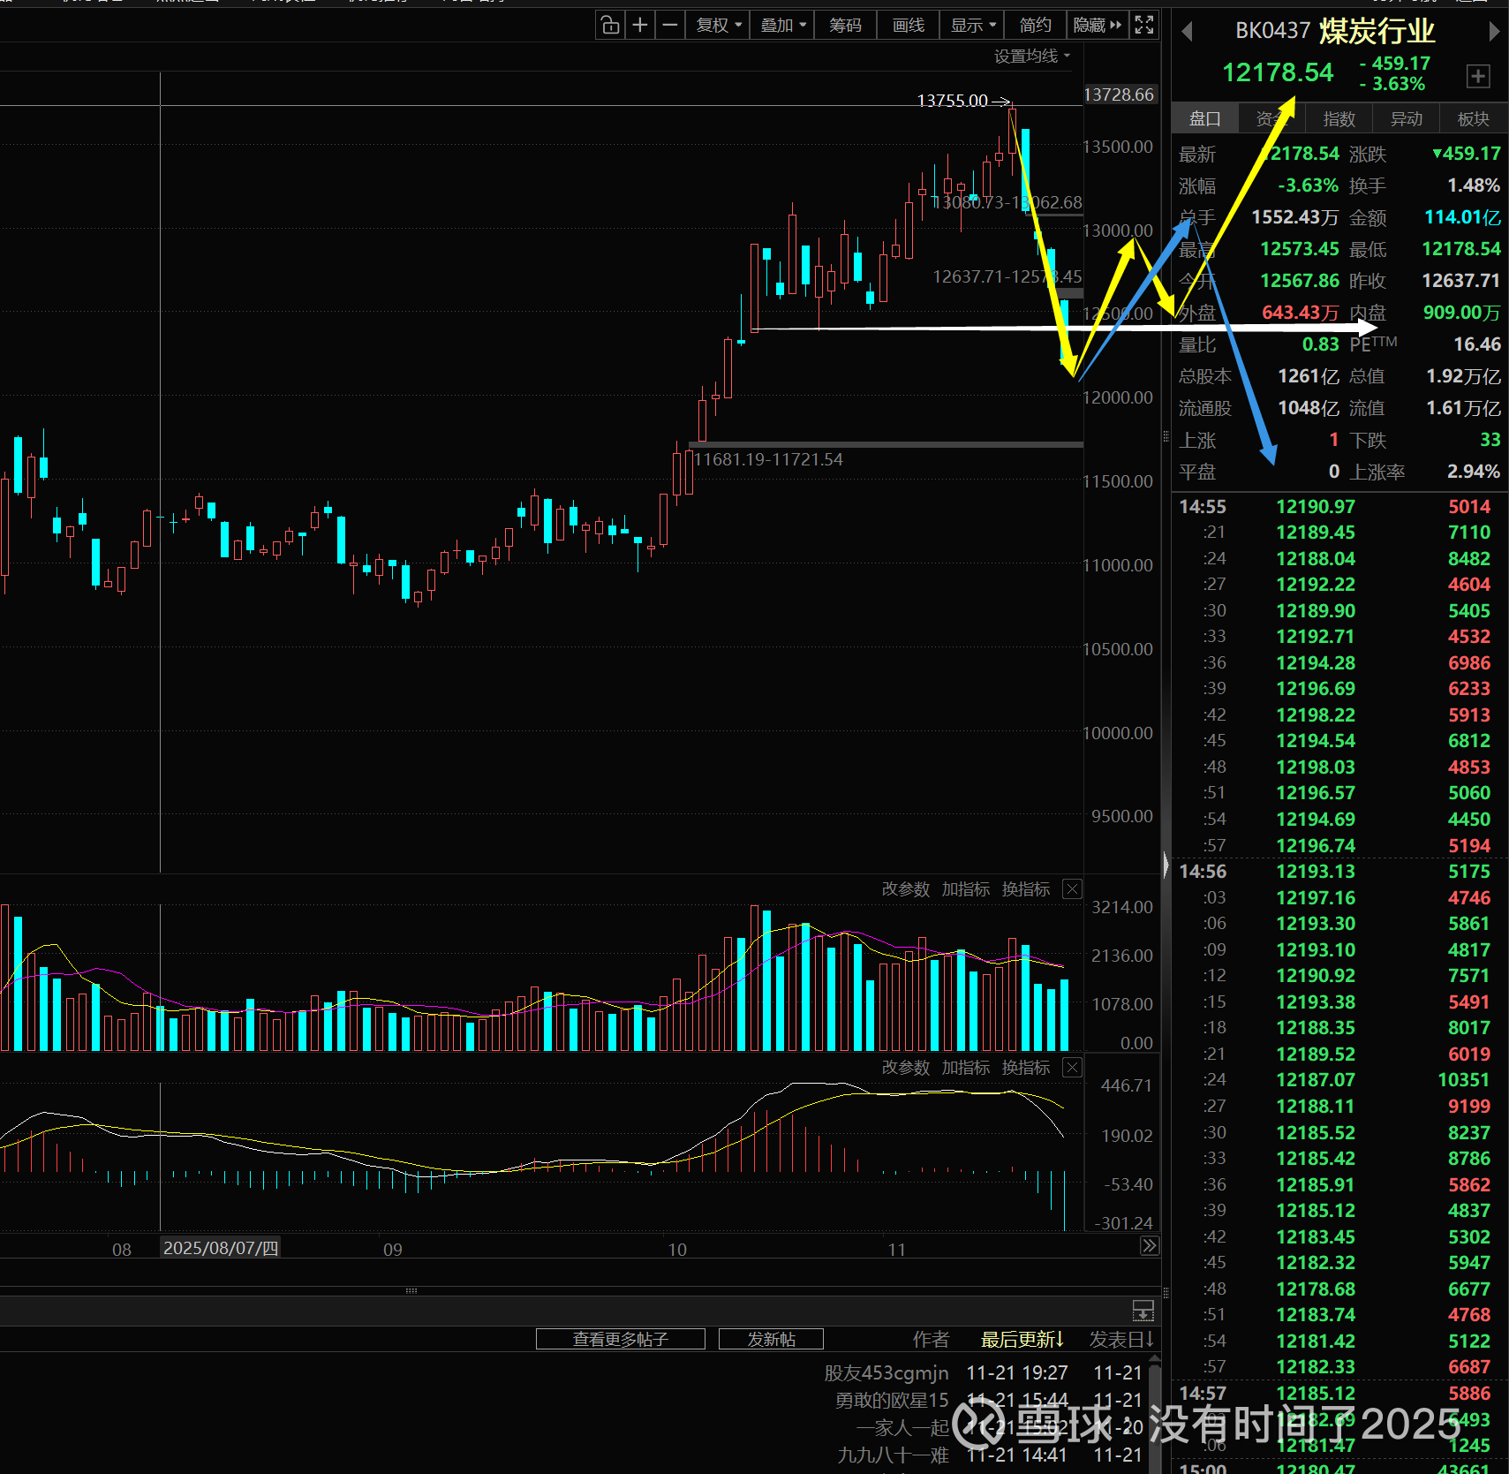Click the 画线 drawing tool button
The image size is (1509, 1474).
tap(909, 26)
